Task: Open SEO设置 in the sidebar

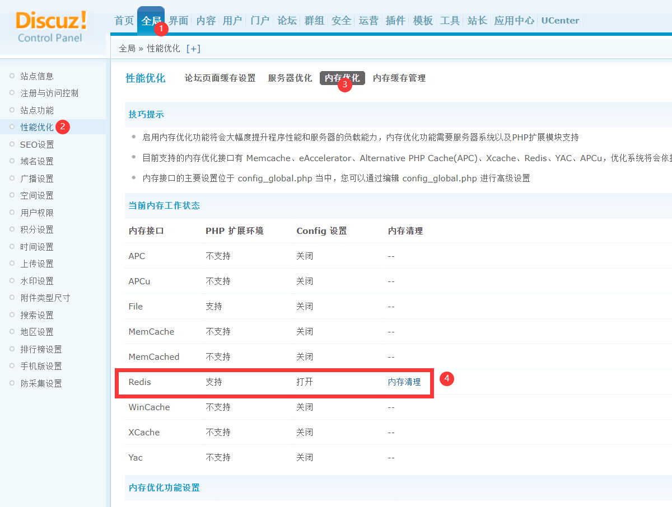Action: 37,144
